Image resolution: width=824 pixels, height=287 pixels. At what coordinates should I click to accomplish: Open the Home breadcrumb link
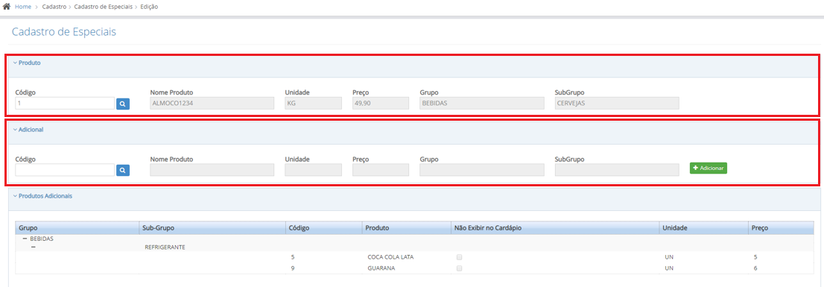22,7
